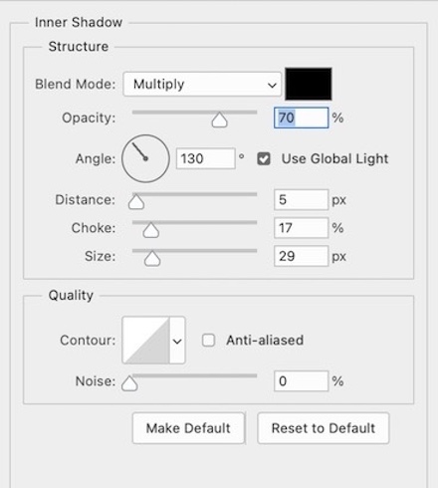Open the Blend Mode Multiply dropdown
The image size is (438, 488).
202,85
